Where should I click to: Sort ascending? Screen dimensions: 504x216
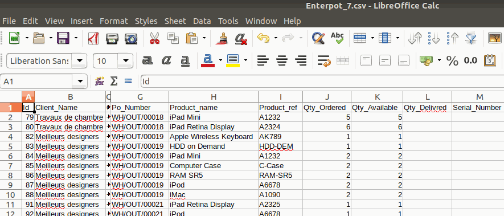click(434, 38)
